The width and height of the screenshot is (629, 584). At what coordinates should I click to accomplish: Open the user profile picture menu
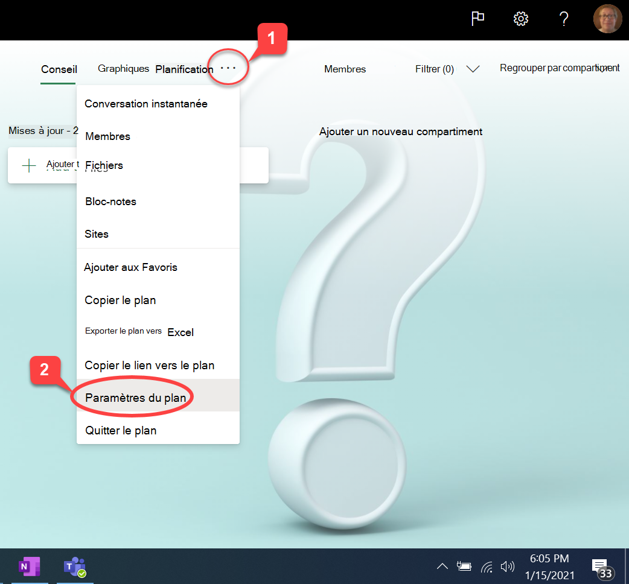click(x=607, y=19)
